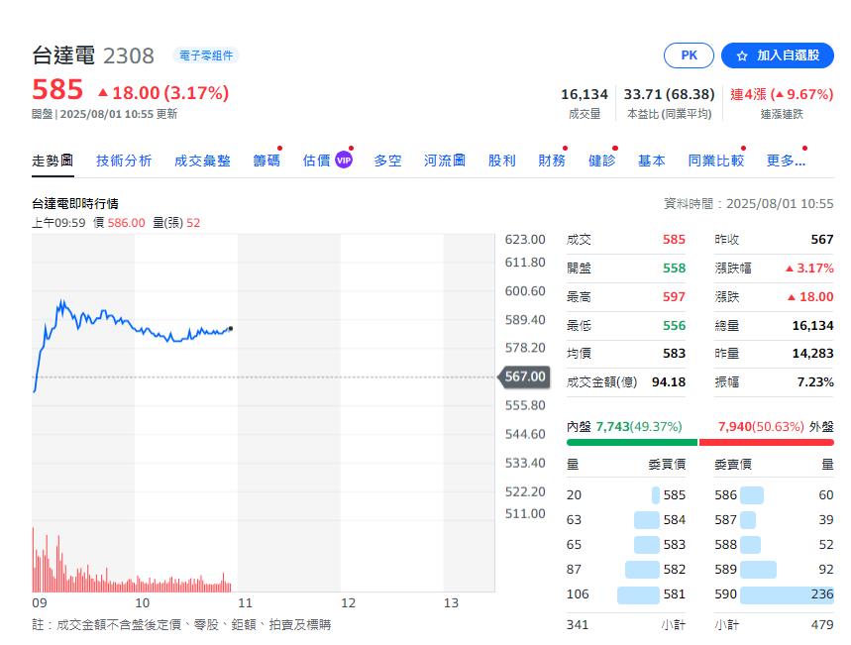Image resolution: width=851 pixels, height=645 pixels.
Task: Click ask price 587 row
Action: coord(774,520)
